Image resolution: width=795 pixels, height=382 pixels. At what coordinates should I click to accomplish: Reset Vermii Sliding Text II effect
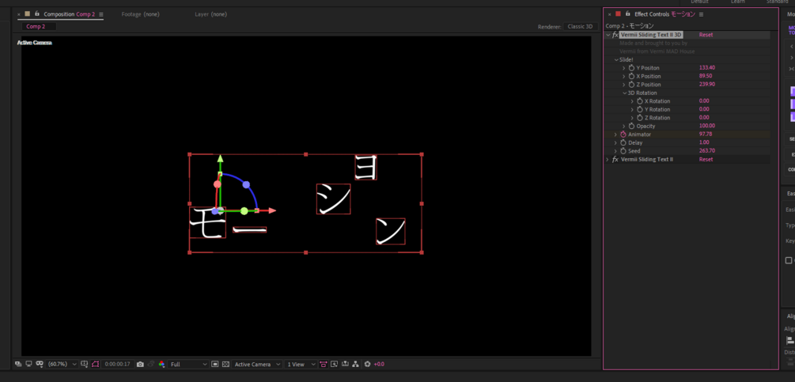(706, 160)
